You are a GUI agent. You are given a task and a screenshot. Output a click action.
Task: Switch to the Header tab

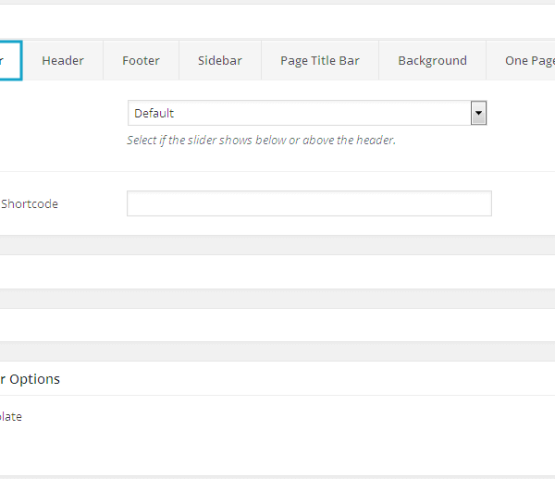coord(63,61)
